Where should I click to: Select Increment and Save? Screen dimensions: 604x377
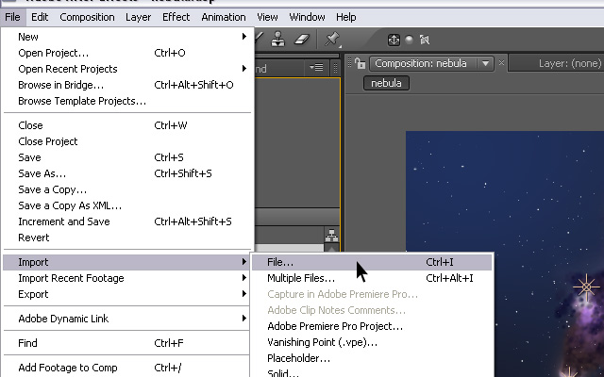pos(127,221)
